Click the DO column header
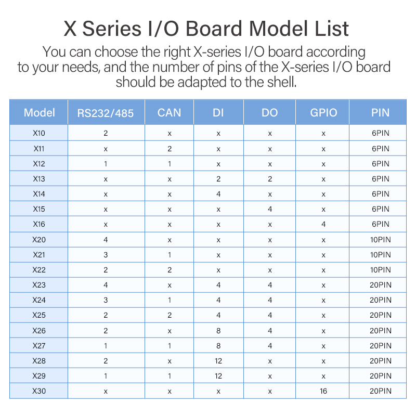 270,112
